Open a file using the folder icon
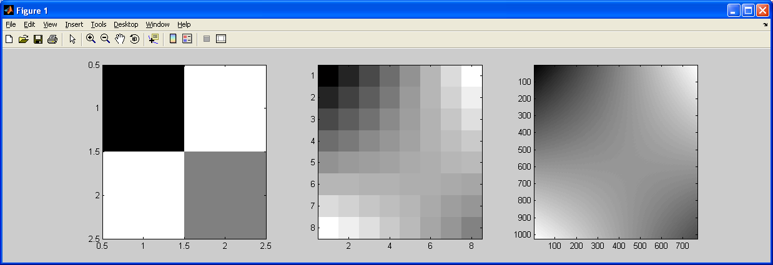Screen dimensions: 773x265 [x=24, y=39]
